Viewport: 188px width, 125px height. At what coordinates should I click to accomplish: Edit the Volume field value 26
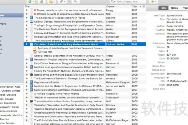(x=168, y=47)
